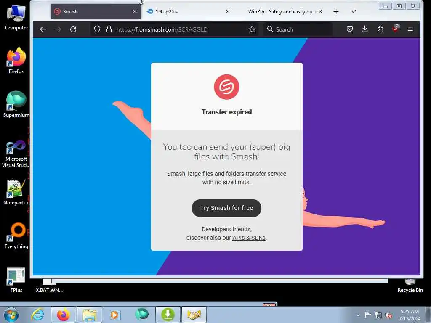Close the Smash tab
Screen dimensions: 431x323
(x=134, y=11)
